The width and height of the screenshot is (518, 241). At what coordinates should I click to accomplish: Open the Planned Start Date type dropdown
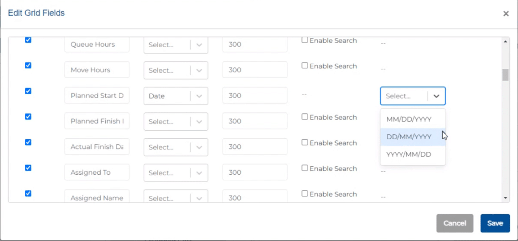coord(176,96)
